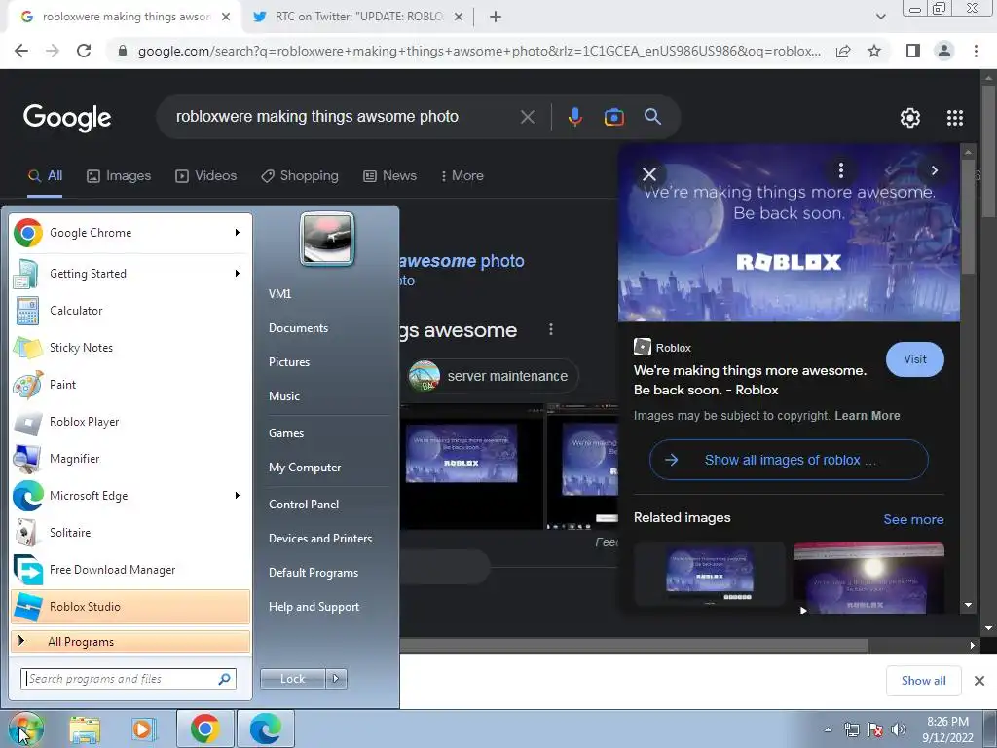Open the Shopping results tab

300,175
